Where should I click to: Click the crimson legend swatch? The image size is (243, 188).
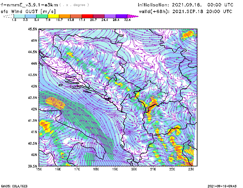(x=99, y=16)
